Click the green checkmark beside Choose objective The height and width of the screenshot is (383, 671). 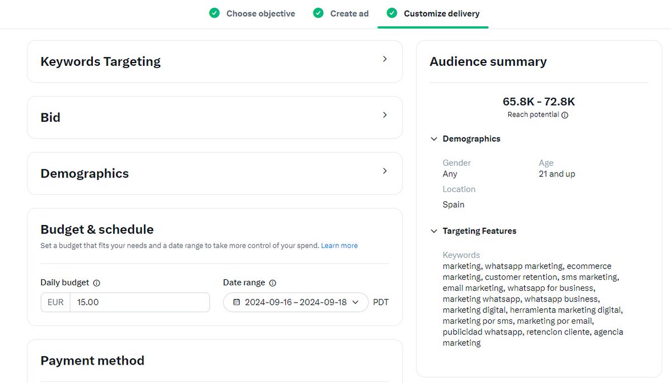click(x=214, y=13)
